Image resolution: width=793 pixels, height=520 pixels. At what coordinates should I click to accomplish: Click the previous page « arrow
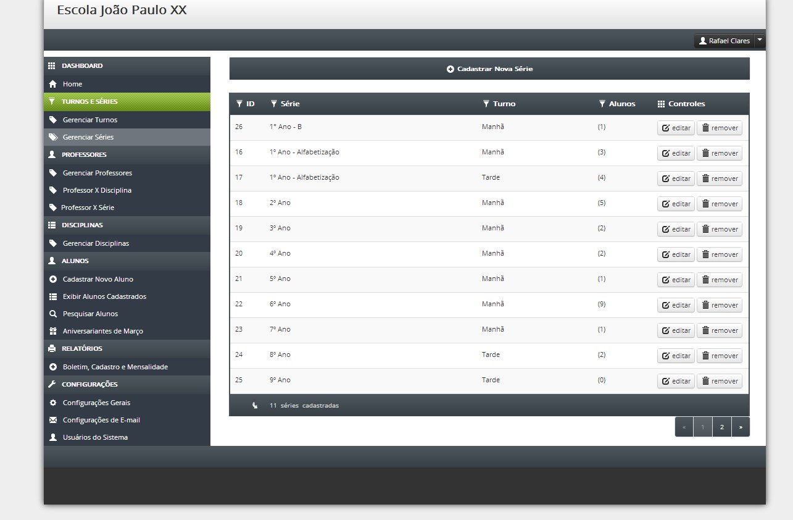click(x=684, y=427)
